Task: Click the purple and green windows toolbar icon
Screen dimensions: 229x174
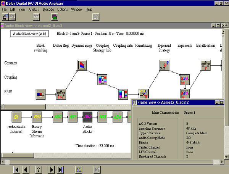Action: click(x=55, y=17)
